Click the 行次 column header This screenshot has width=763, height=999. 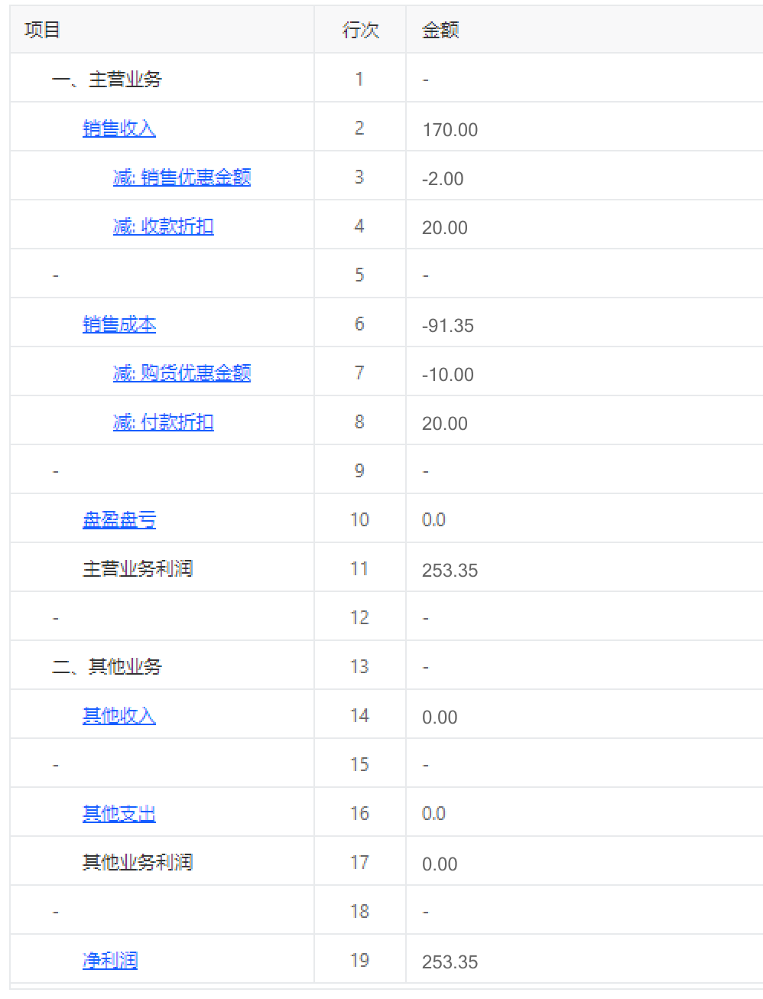359,31
